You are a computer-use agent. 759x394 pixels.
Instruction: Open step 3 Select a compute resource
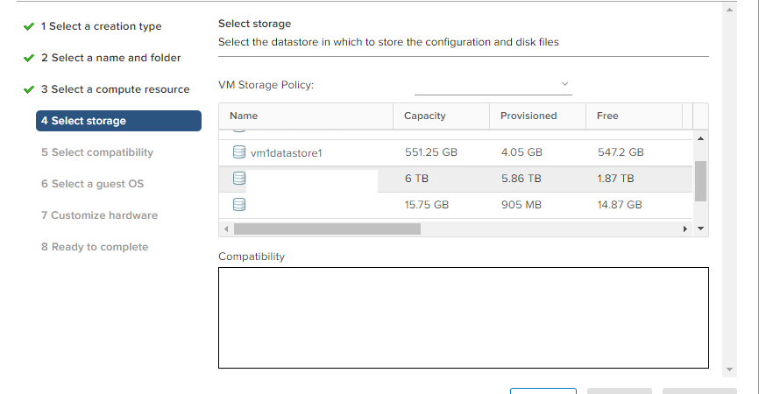coord(115,89)
